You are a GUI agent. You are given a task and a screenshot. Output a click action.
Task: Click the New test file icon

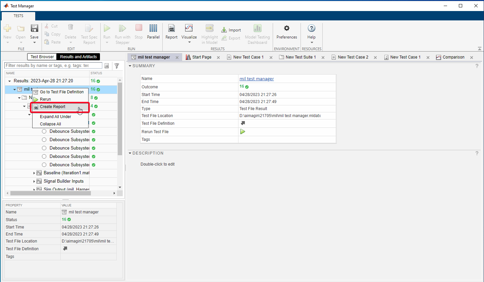[x=7, y=28]
